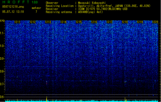Click the 1214 time marker

point(63,22)
